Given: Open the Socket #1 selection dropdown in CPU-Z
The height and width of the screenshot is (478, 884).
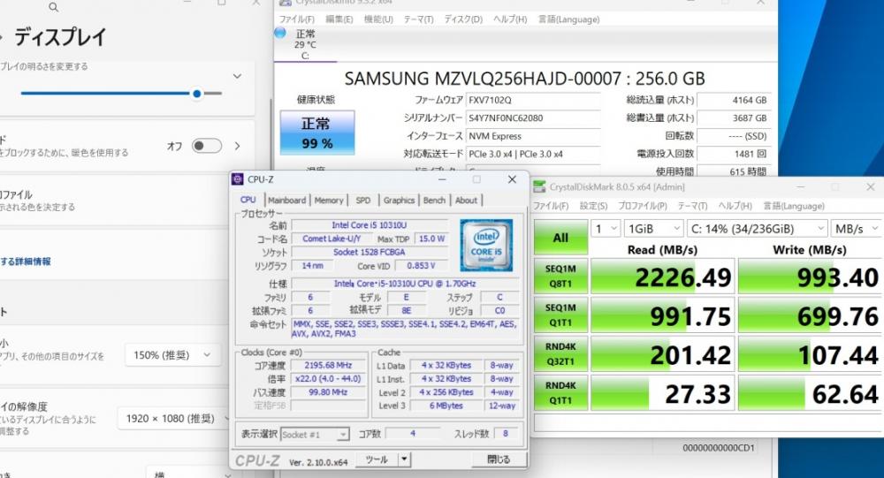Looking at the screenshot, I should coord(315,434).
